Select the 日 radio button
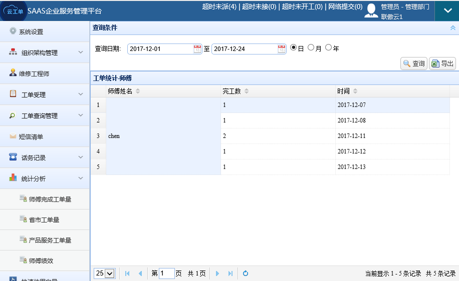Viewport: 459px width, 281px height. (x=294, y=47)
